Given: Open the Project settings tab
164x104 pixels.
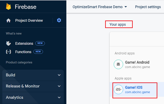Looking at the screenshot, I should [x=148, y=7].
